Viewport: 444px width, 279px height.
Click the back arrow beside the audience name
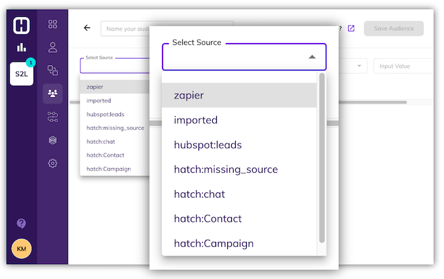click(x=87, y=28)
